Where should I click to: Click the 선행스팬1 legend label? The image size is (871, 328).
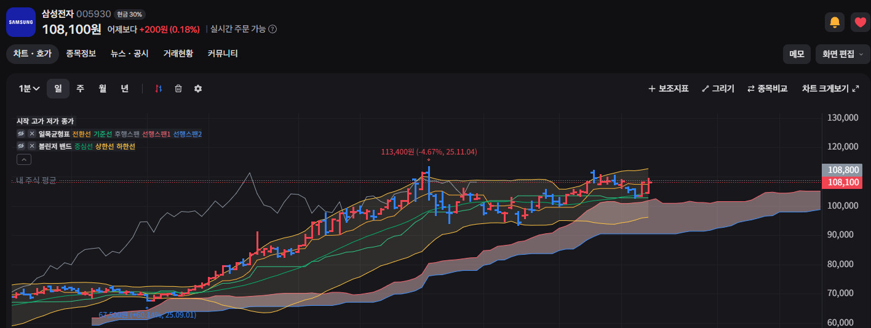click(156, 134)
